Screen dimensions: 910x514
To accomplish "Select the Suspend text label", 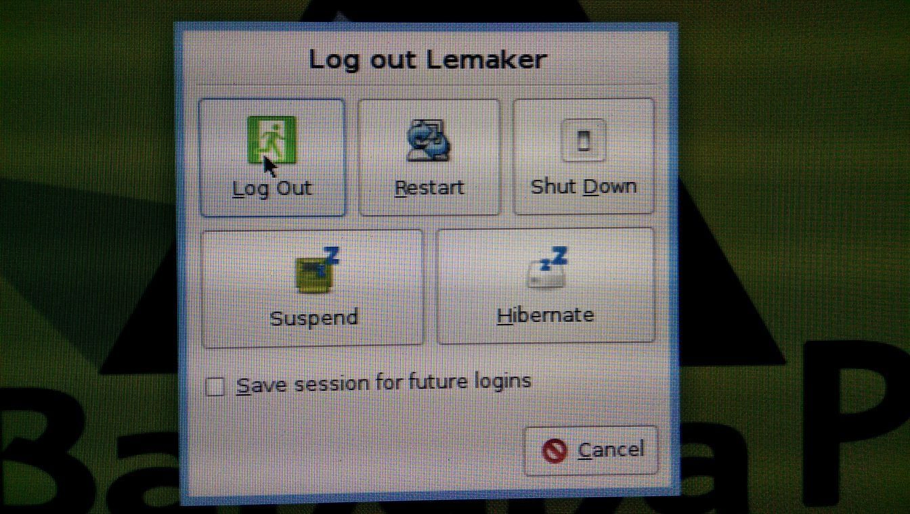I will (x=313, y=318).
